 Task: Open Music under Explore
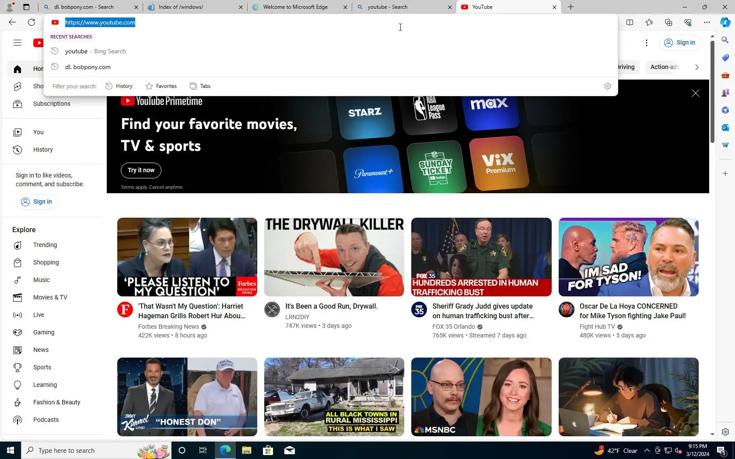(x=52, y=280)
